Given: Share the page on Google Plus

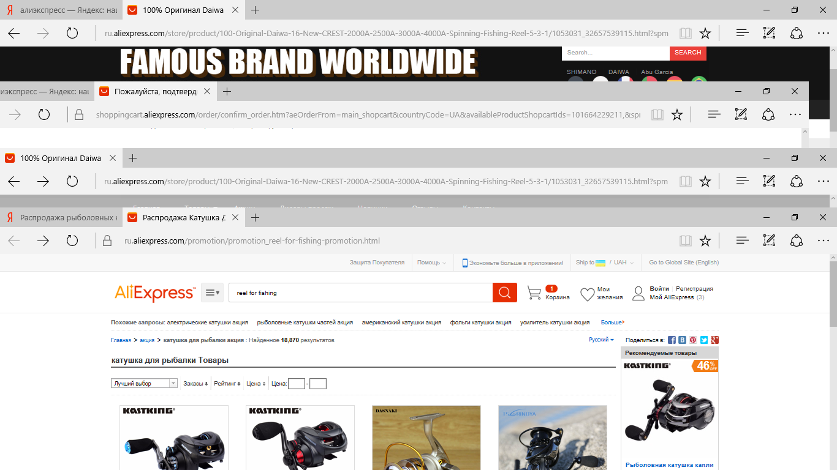Looking at the screenshot, I should click(714, 340).
